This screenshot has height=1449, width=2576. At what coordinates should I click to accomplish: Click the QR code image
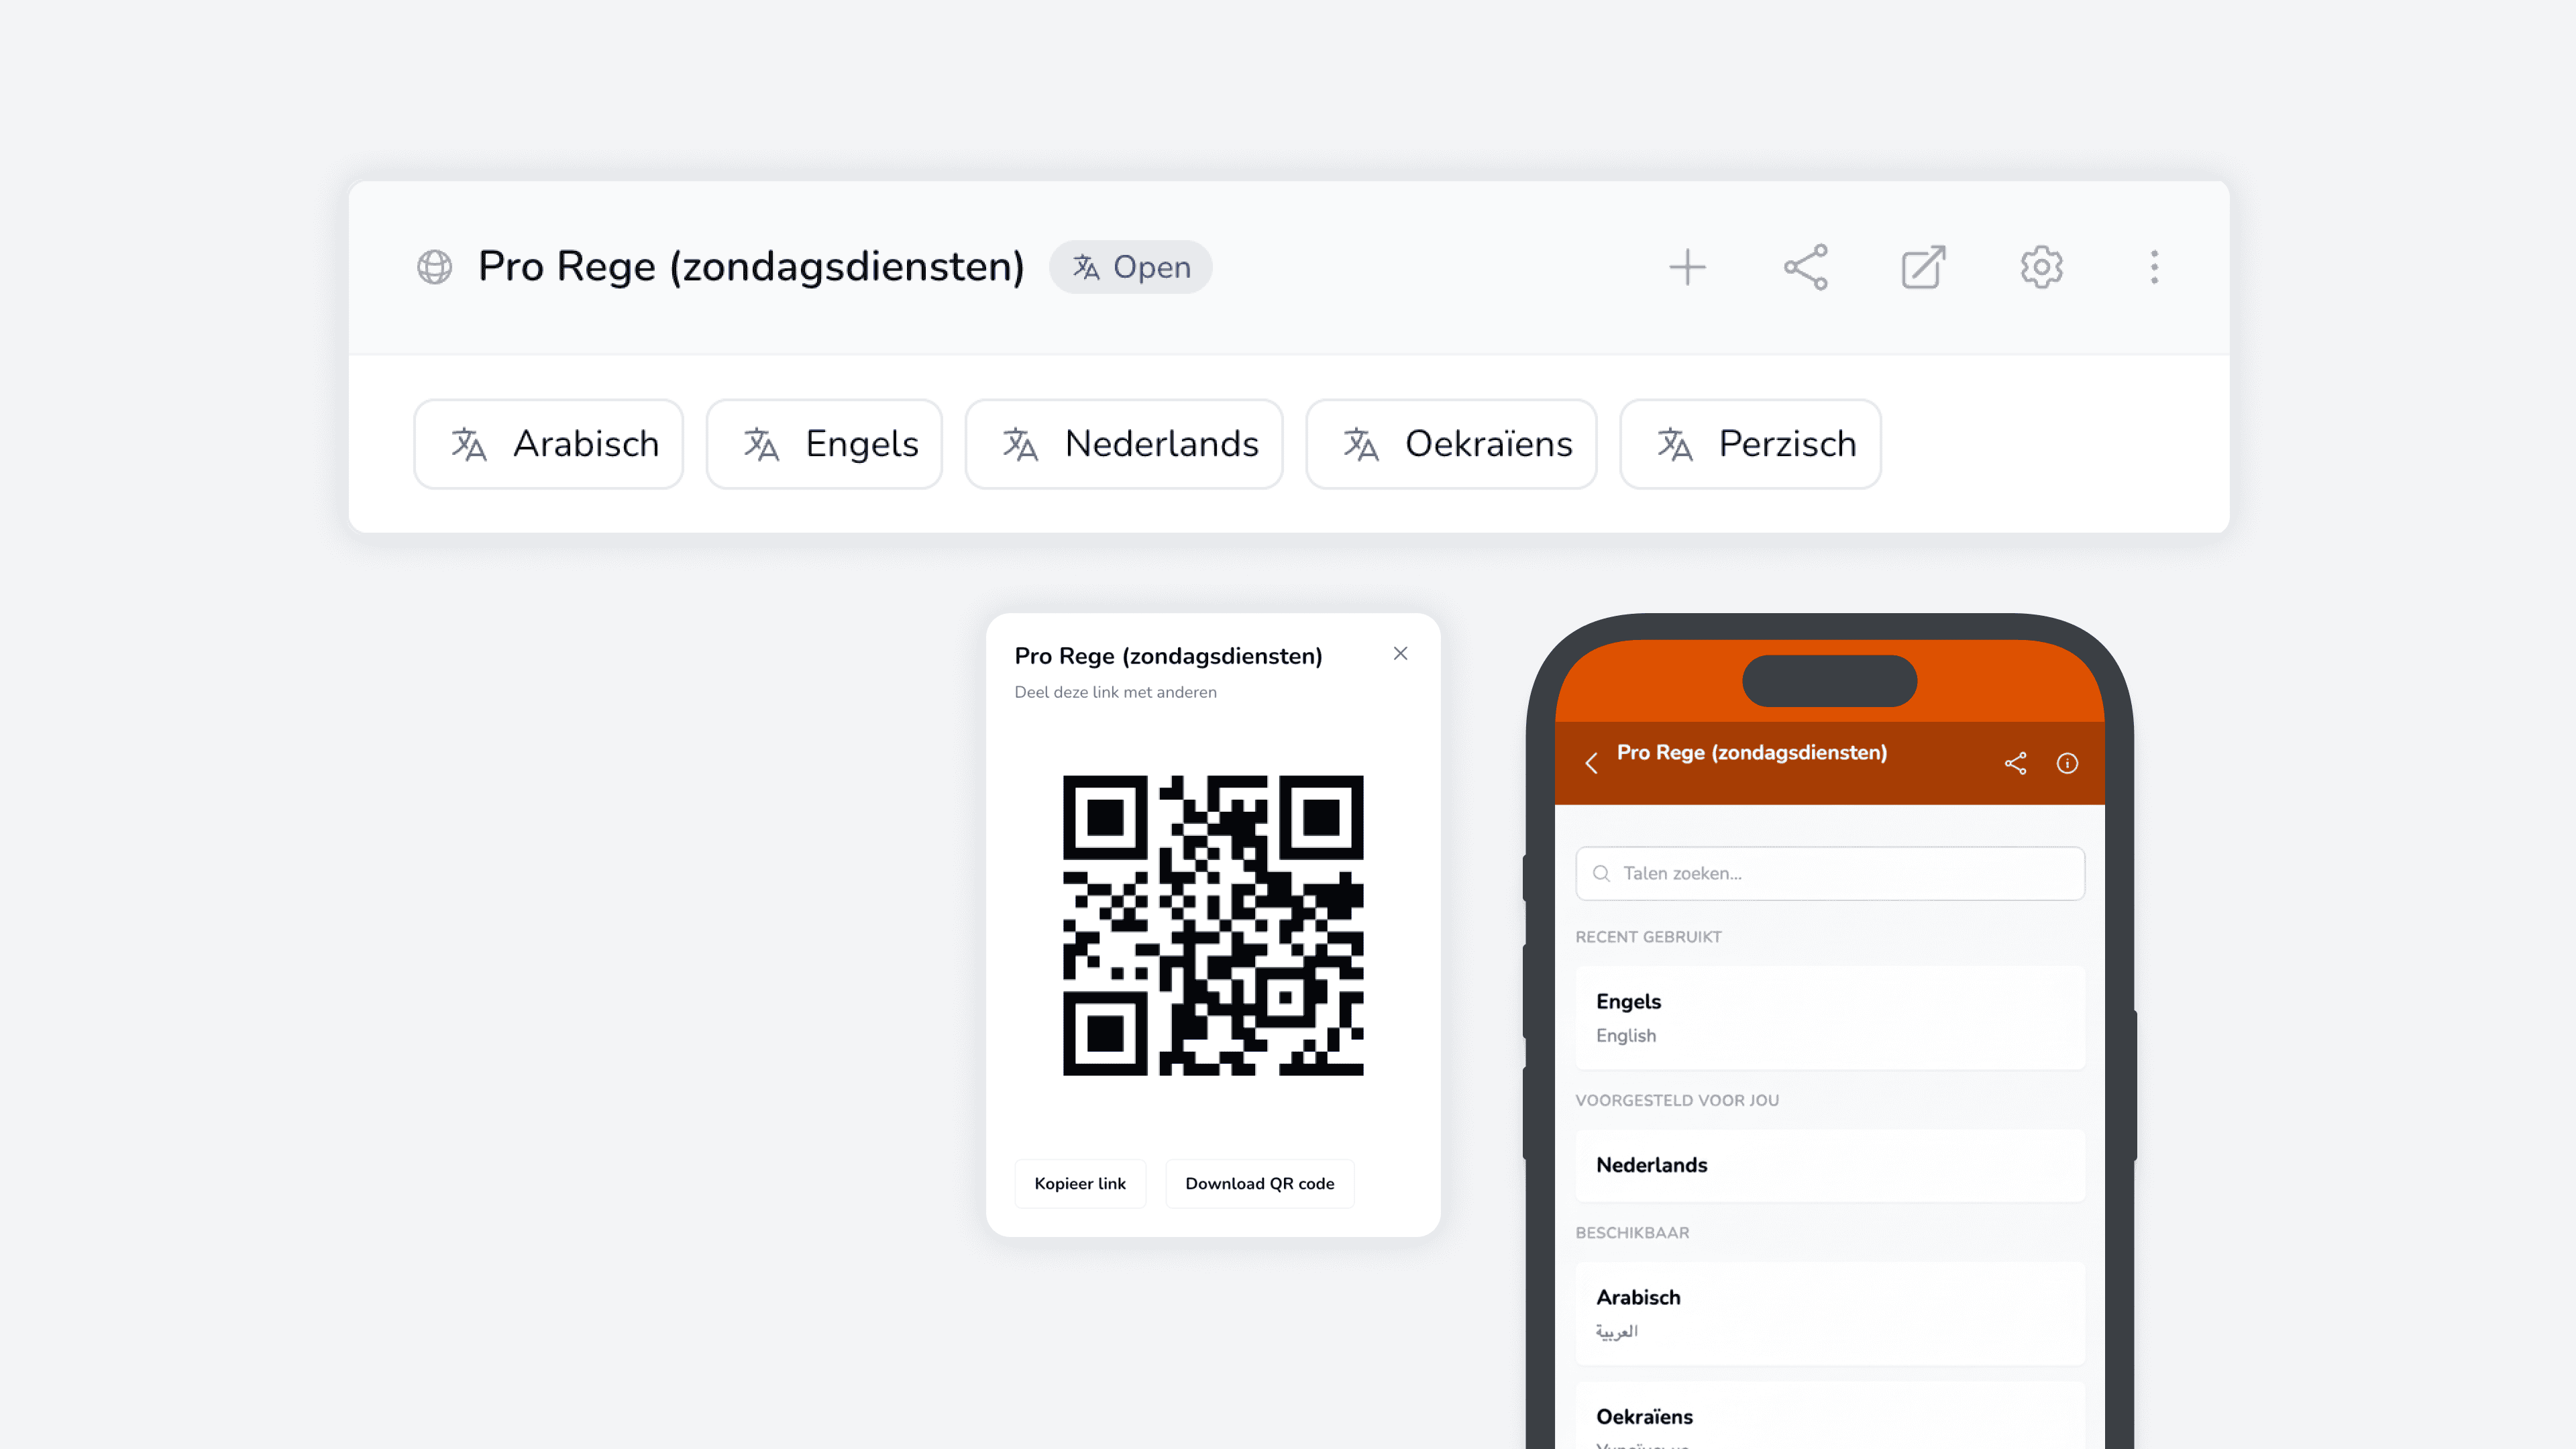[1213, 926]
